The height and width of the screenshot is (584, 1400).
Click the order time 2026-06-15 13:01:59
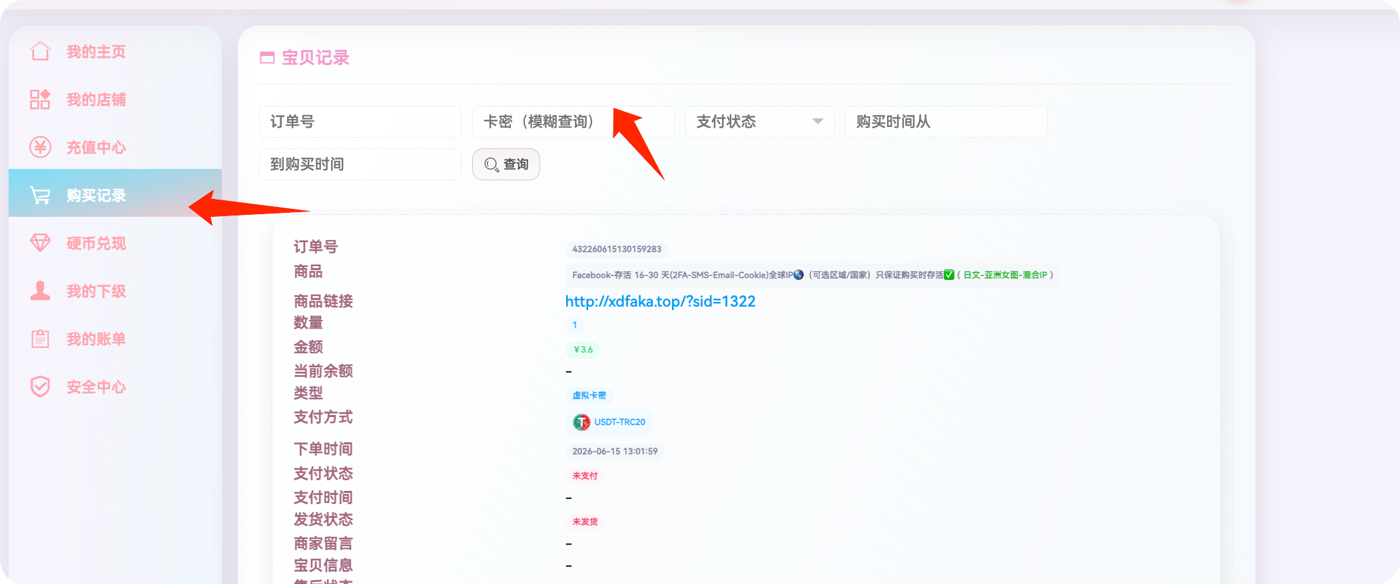(x=615, y=451)
